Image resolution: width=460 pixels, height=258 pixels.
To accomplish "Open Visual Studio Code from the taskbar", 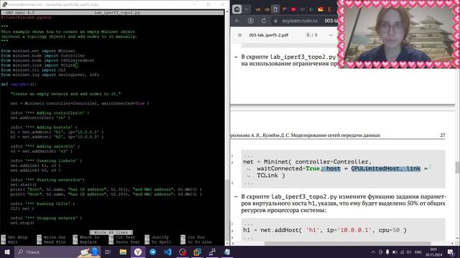I will (167, 252).
